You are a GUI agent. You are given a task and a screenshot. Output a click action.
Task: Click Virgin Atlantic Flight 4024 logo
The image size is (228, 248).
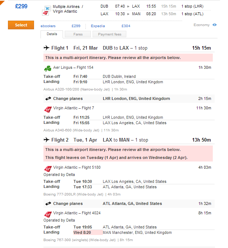[48, 214]
